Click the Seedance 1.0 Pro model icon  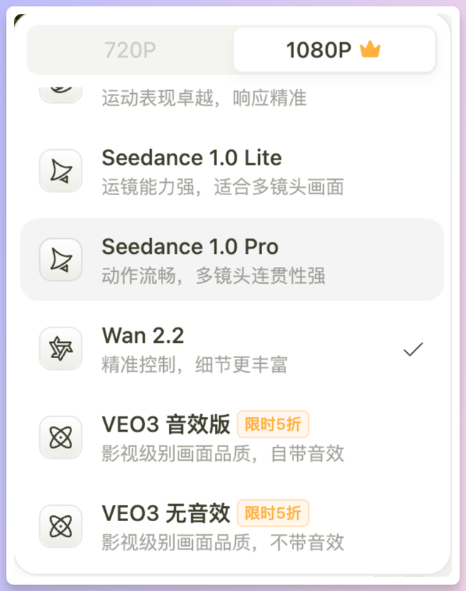[x=60, y=260]
